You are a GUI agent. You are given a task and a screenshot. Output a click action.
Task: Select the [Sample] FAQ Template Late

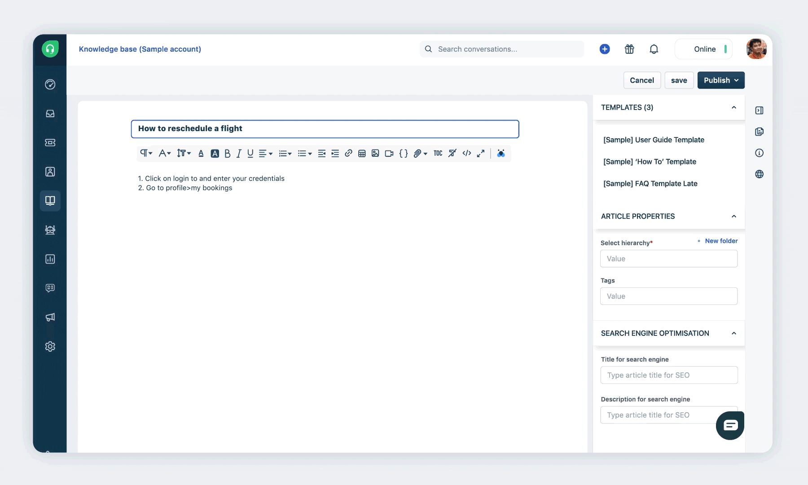tap(650, 184)
